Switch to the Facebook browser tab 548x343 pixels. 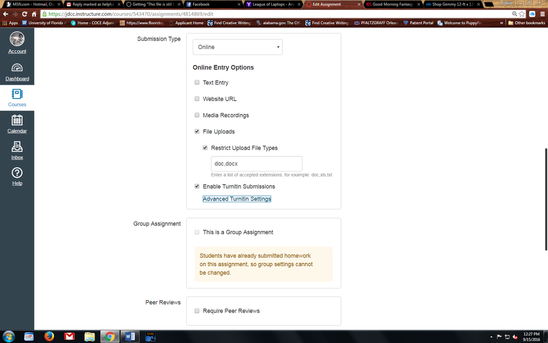(x=211, y=4)
